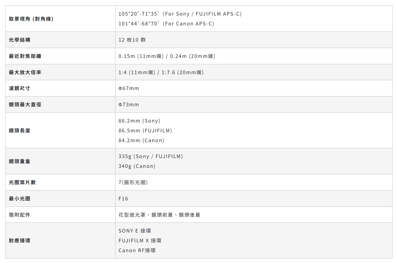
Task: Click the 86.2mm (Sony) lens length line
Action: (139, 121)
